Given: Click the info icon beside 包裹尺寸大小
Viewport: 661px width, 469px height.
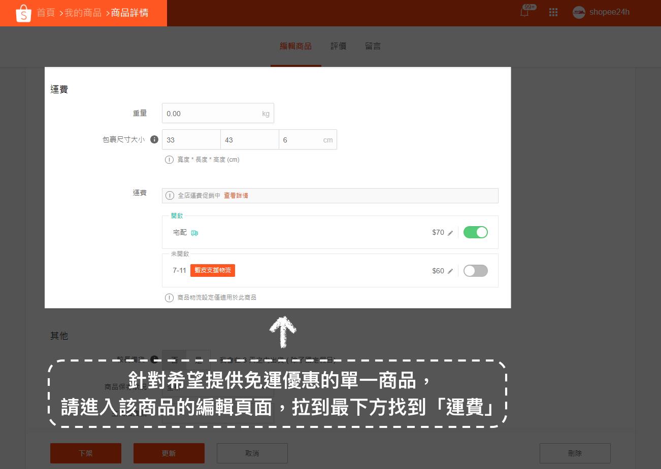Looking at the screenshot, I should pyautogui.click(x=154, y=139).
